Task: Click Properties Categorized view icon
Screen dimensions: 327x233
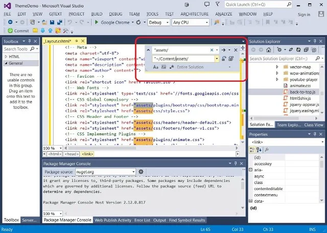Action: 252,150
